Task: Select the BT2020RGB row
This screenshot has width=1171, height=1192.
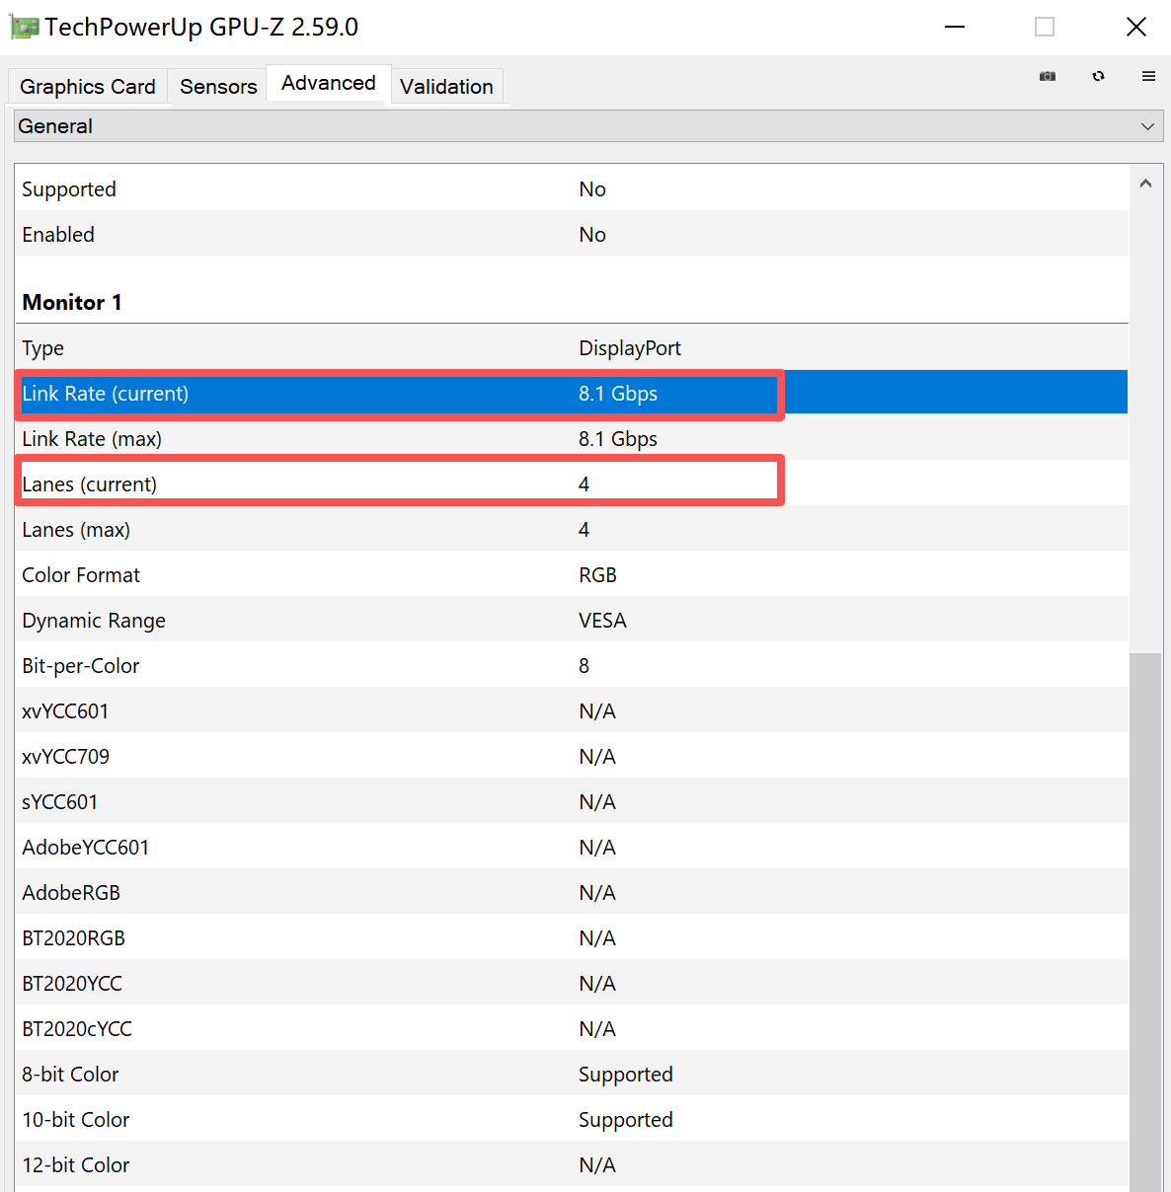Action: (x=572, y=937)
